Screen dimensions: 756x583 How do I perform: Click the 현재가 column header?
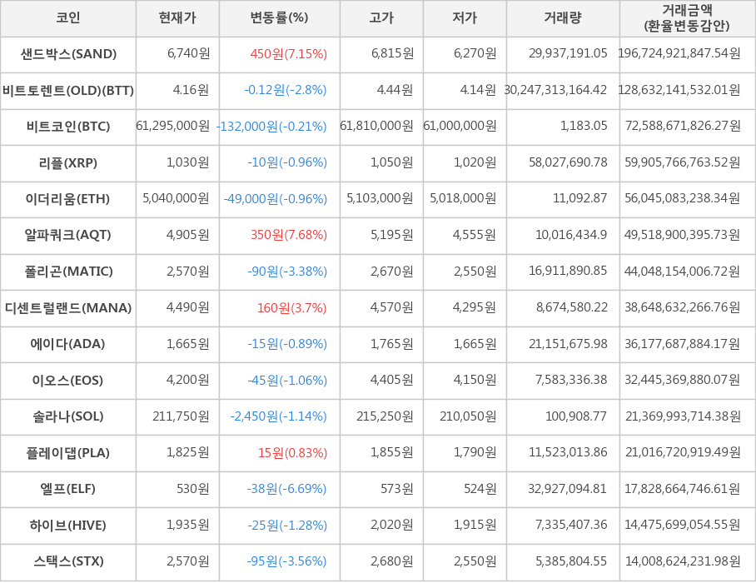pos(177,17)
